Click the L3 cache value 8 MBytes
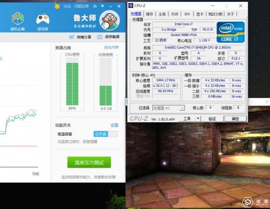Screen dimensions: 270x209 pos(215,96)
